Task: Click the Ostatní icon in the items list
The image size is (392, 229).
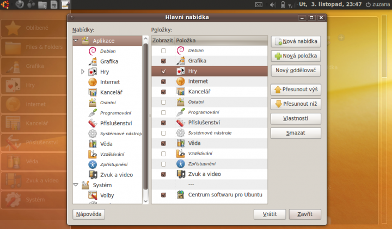Action: tap(181, 102)
